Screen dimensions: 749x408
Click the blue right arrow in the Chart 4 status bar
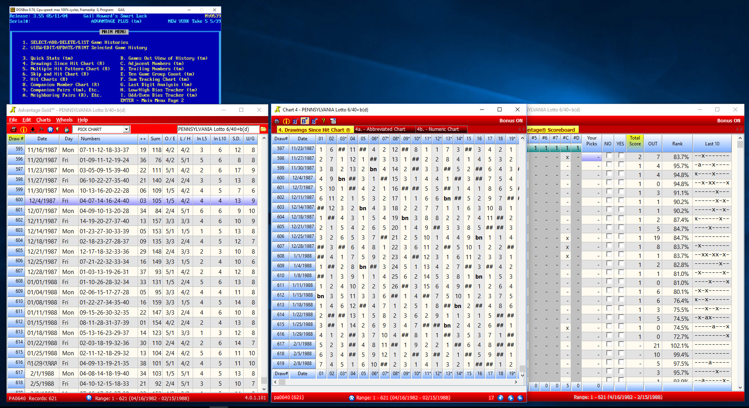511,398
